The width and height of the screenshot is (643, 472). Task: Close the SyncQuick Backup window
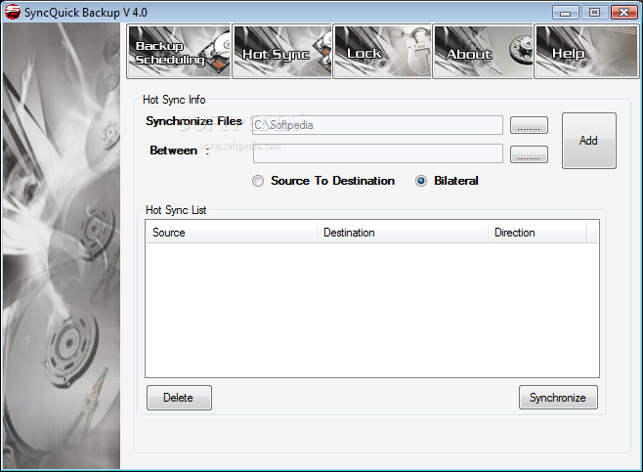[624, 13]
